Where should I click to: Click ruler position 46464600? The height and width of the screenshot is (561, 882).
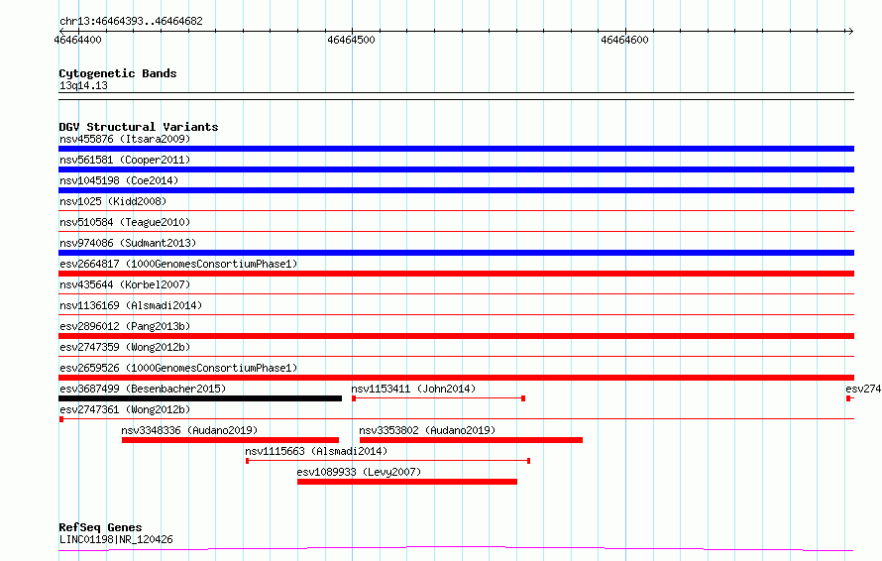[624, 40]
